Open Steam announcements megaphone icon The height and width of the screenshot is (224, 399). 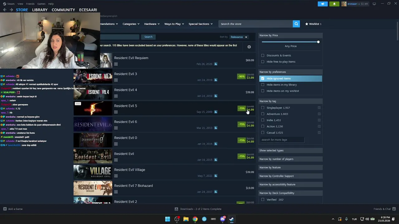pyautogui.click(x=323, y=4)
